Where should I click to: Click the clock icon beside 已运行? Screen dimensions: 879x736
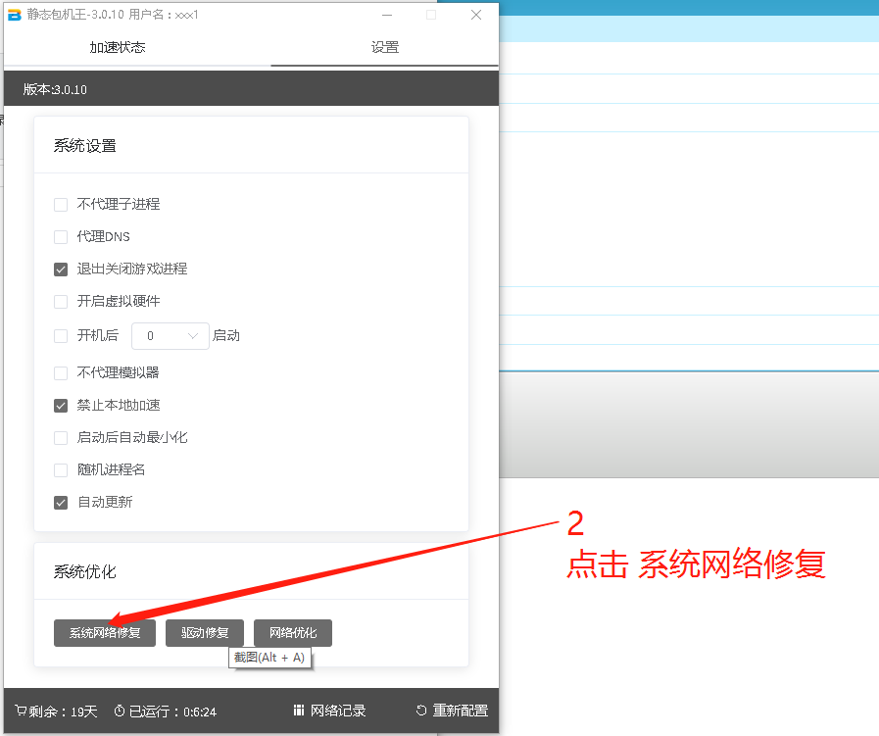click(119, 711)
